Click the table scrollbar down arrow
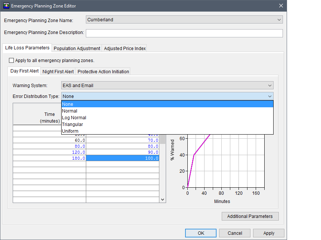Image resolution: width=321 pixels, height=240 pixels. coord(162,200)
